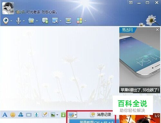Open the magic emoticons wizard-hat icon
This screenshot has width=161, height=123.
pyautogui.click(x=21, y=115)
